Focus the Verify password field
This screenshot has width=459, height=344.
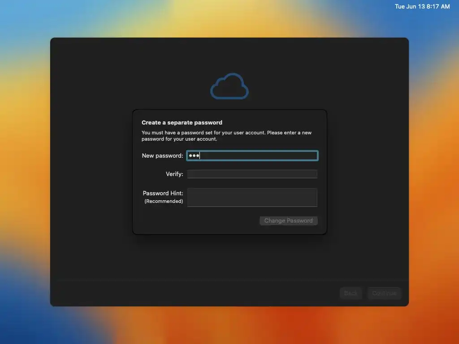point(252,174)
